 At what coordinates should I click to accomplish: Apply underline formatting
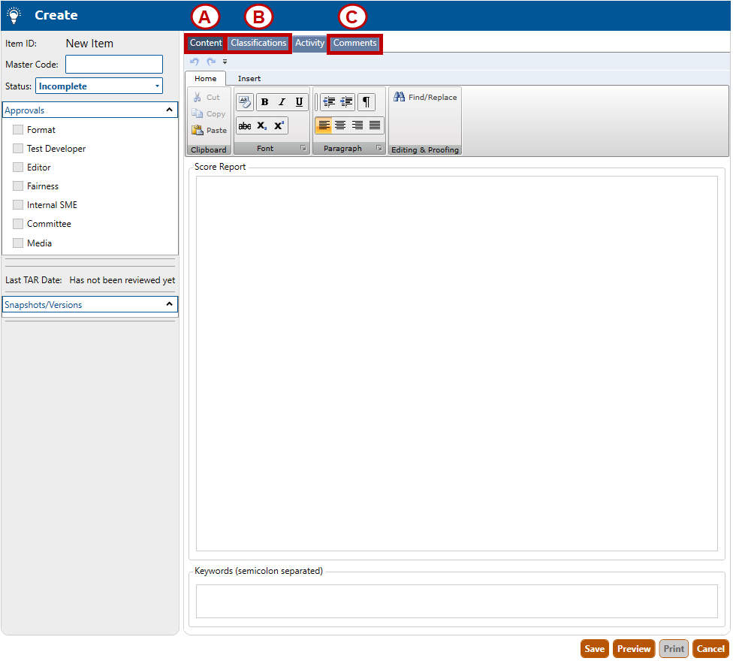(x=299, y=102)
